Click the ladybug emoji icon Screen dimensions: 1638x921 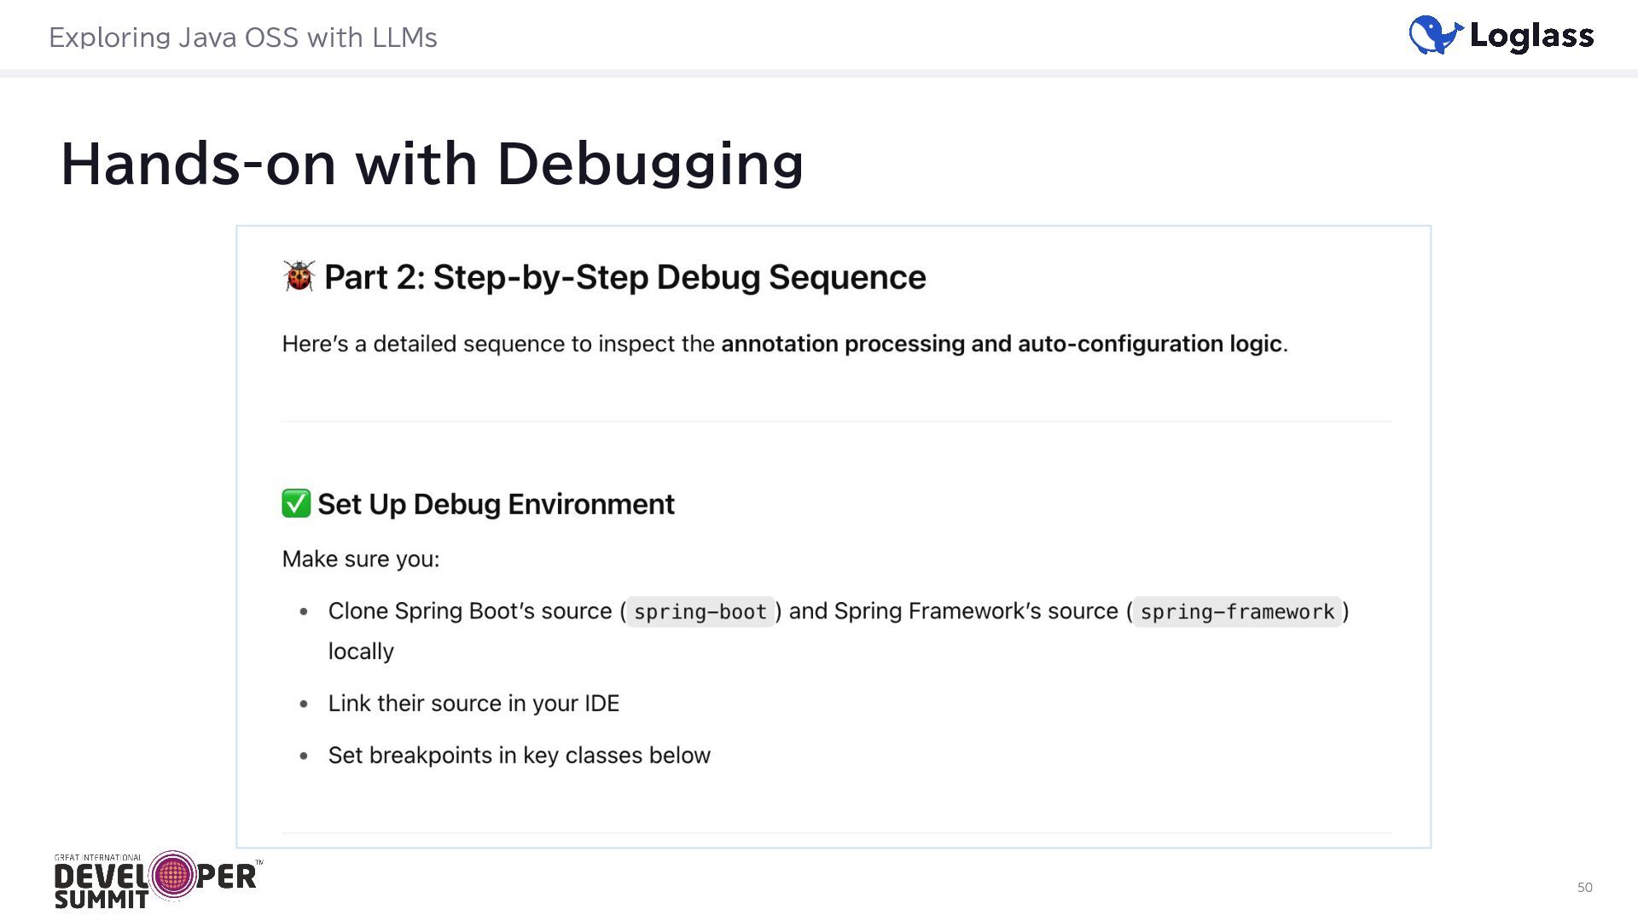[299, 276]
